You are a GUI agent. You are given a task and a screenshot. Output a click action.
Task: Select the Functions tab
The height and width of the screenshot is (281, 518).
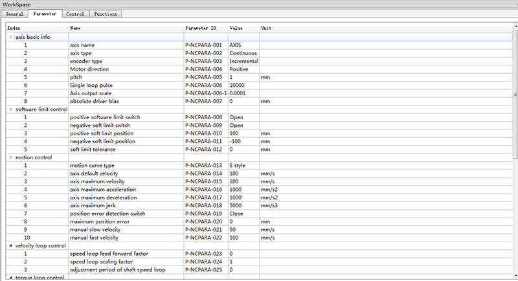pyautogui.click(x=104, y=14)
